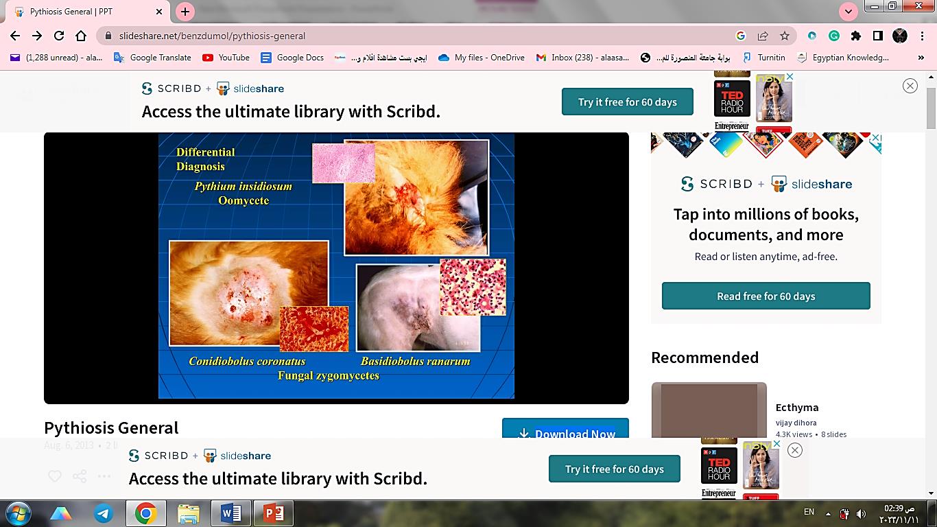Click the power plug tray icon
Screen dimensions: 937x527
click(844, 513)
